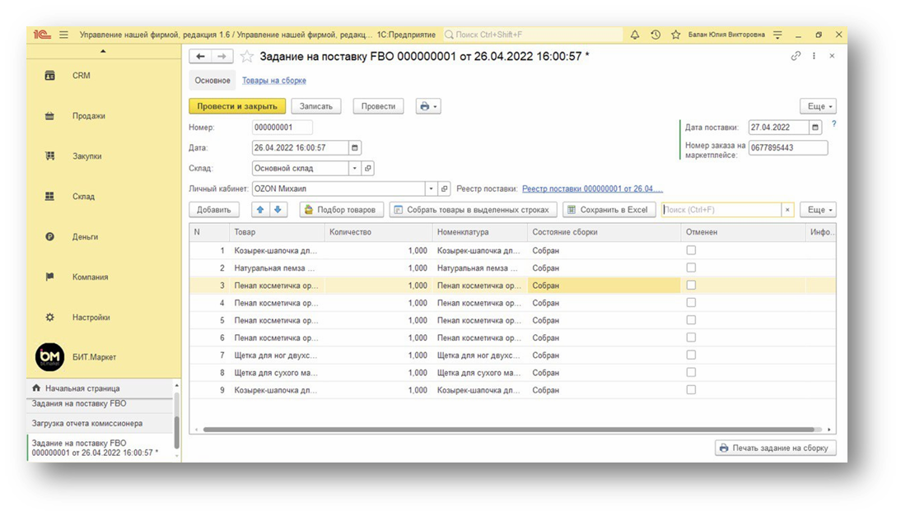Screen dimensions: 901x516
Task: Navigate back with left arrow button
Action: pos(200,56)
